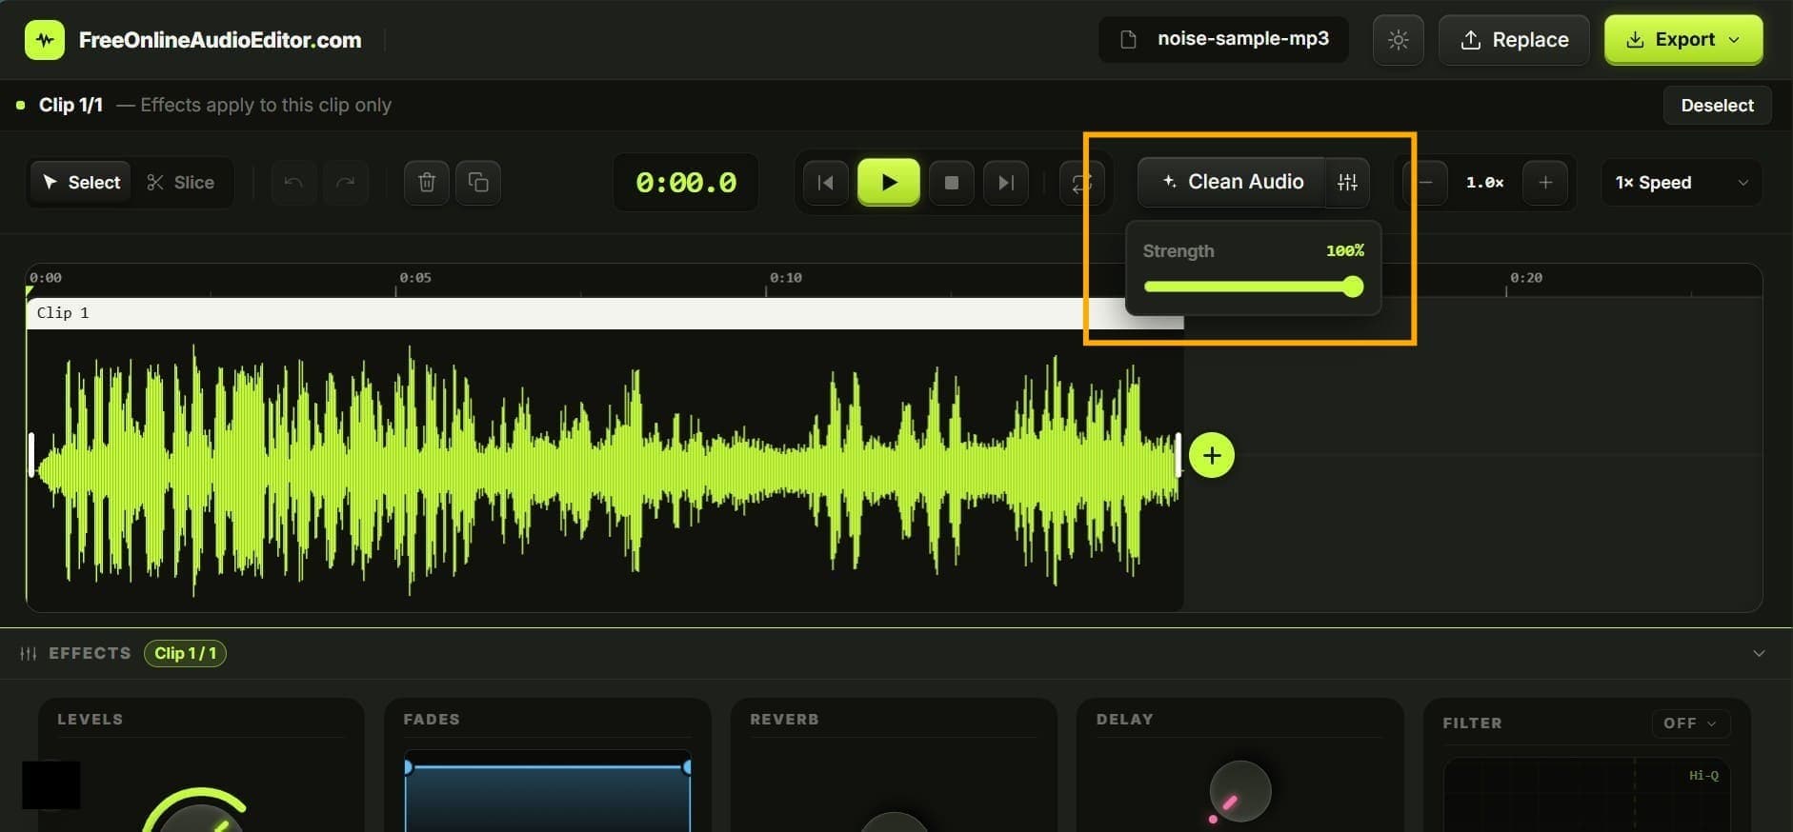Click the Delay knob
The width and height of the screenshot is (1793, 832).
1239,791
